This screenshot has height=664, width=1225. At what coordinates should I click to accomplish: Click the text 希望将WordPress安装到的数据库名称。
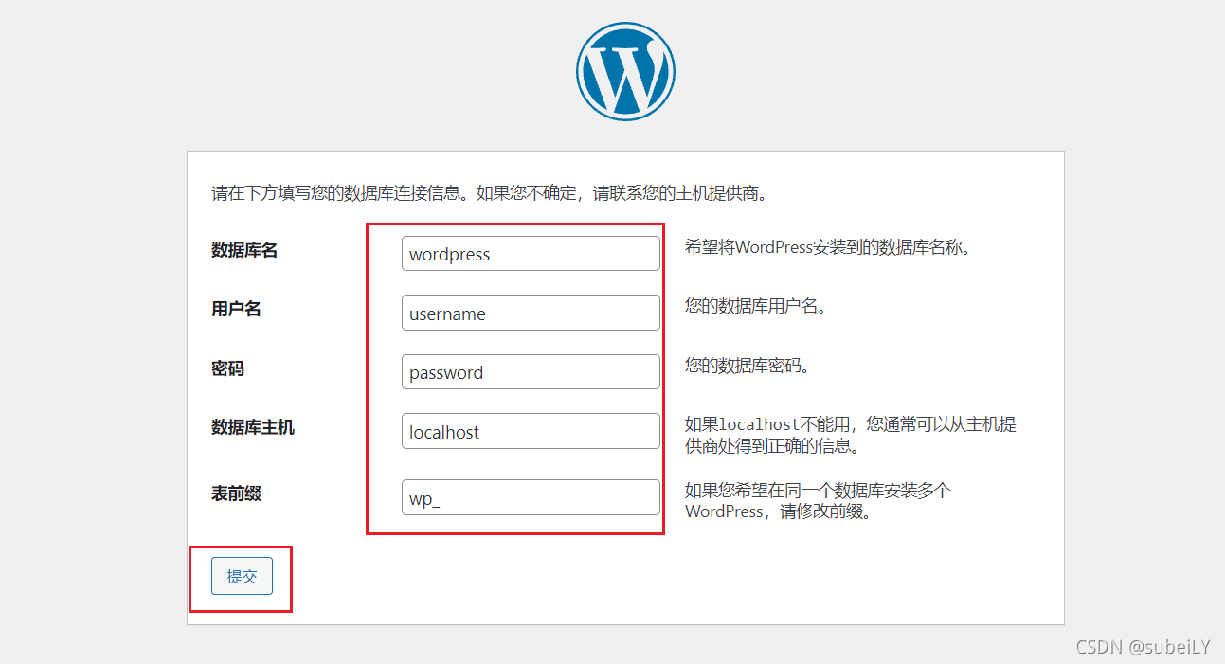pyautogui.click(x=828, y=248)
